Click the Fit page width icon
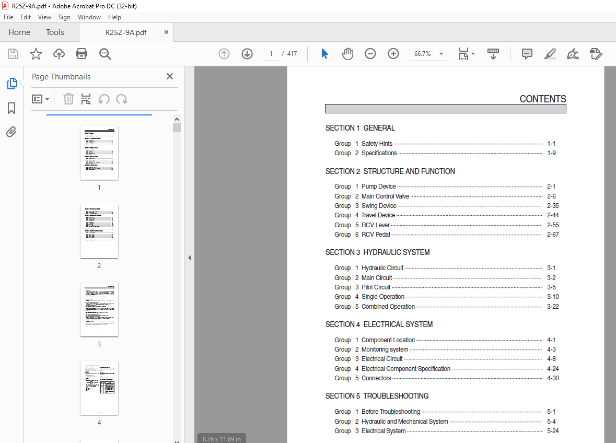The height and width of the screenshot is (443, 616). point(463,54)
